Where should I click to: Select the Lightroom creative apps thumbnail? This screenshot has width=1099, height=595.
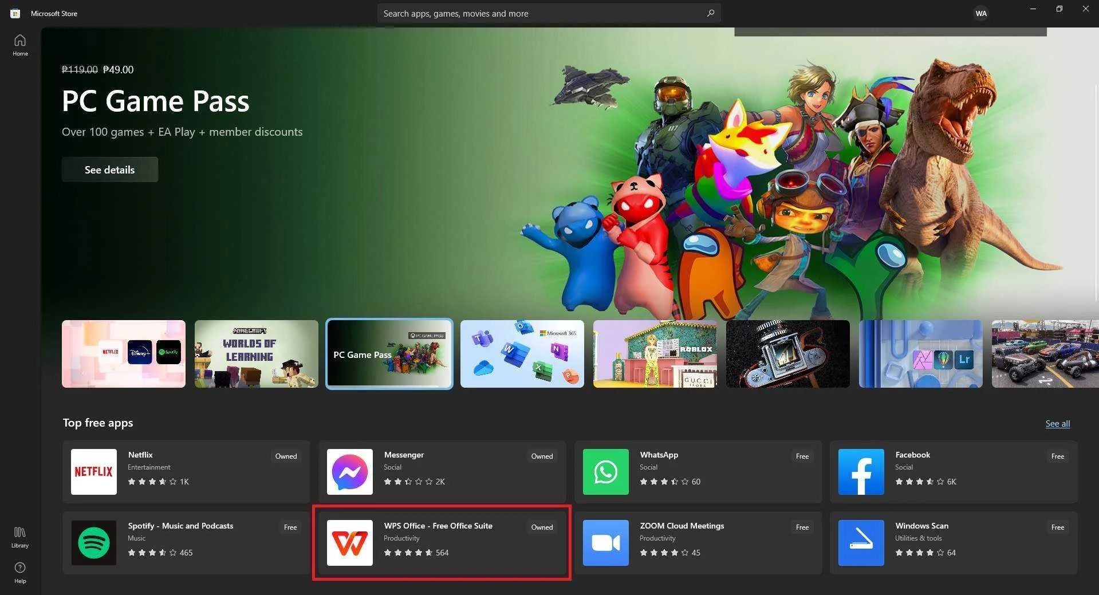(921, 354)
